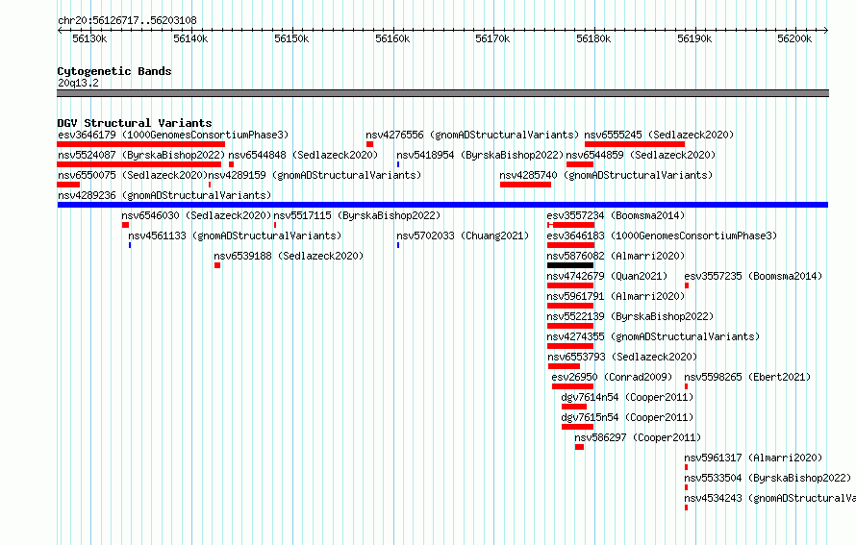Click the nsv5961317 Almarri2020 label
The image size is (856, 545).
[x=753, y=458]
